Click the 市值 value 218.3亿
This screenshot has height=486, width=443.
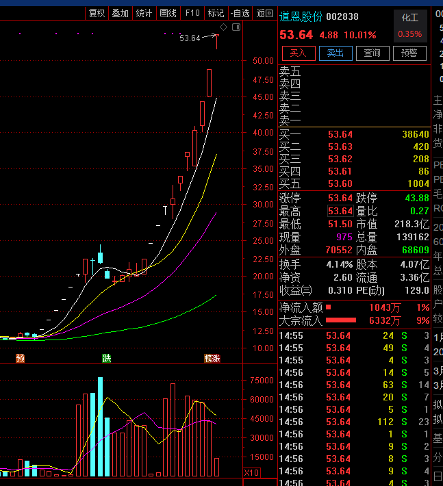[412, 224]
